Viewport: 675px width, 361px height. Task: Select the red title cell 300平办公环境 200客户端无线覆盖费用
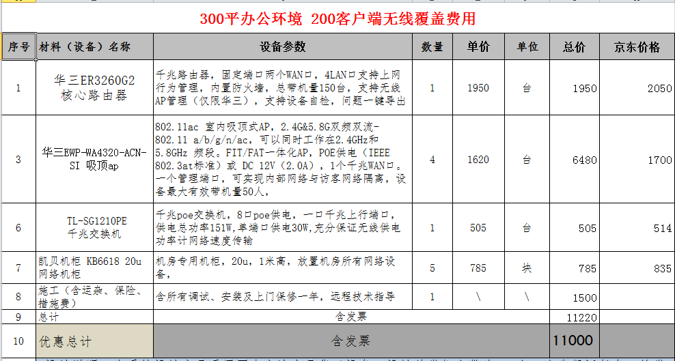(x=337, y=18)
